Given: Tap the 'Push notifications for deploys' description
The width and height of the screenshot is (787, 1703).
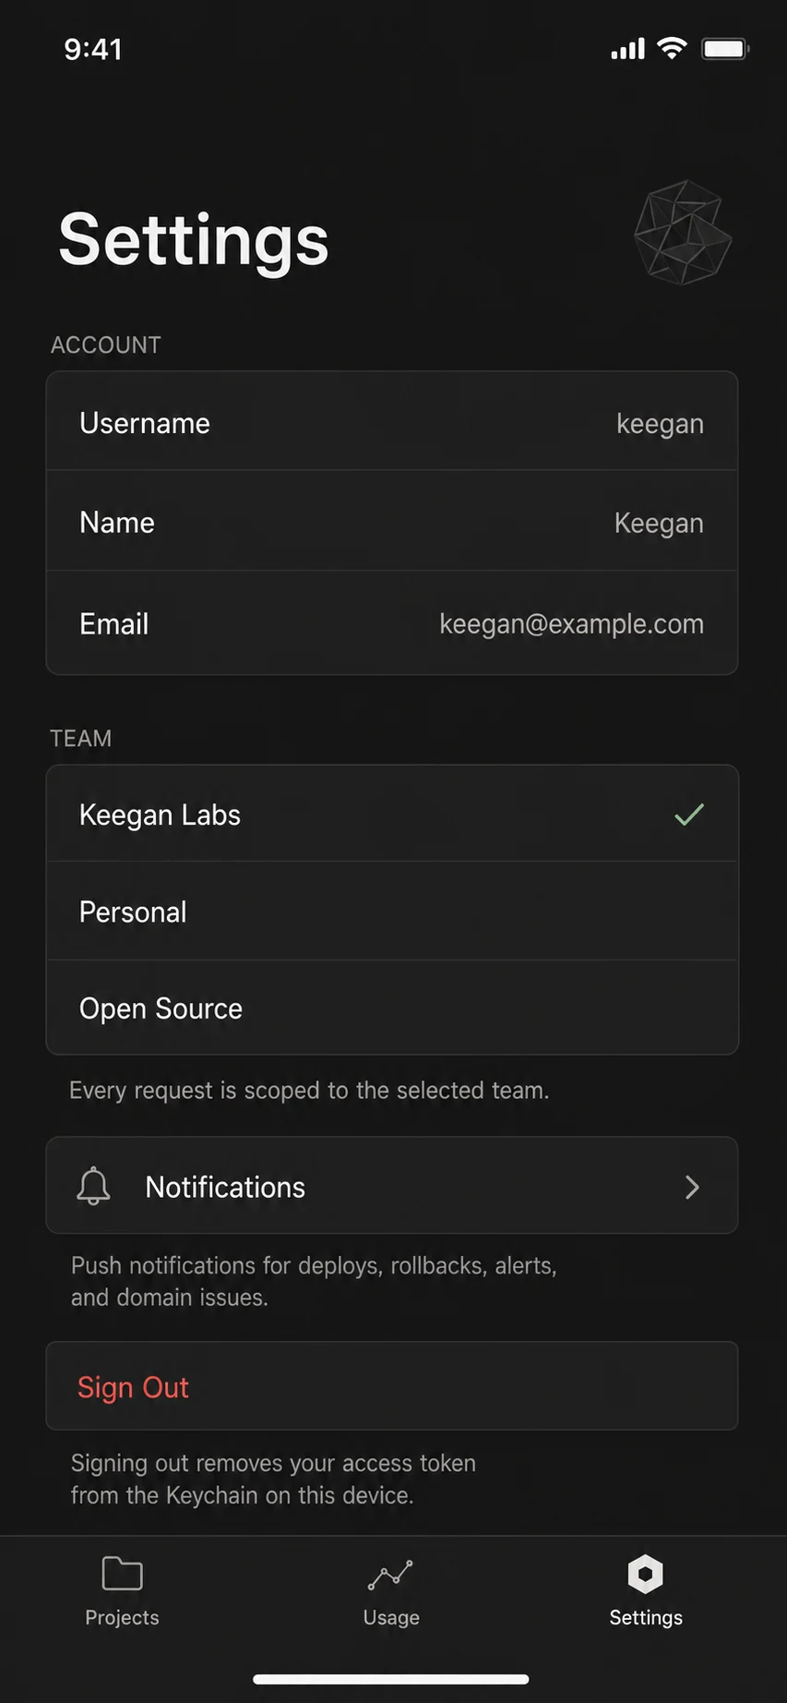Looking at the screenshot, I should point(314,1281).
